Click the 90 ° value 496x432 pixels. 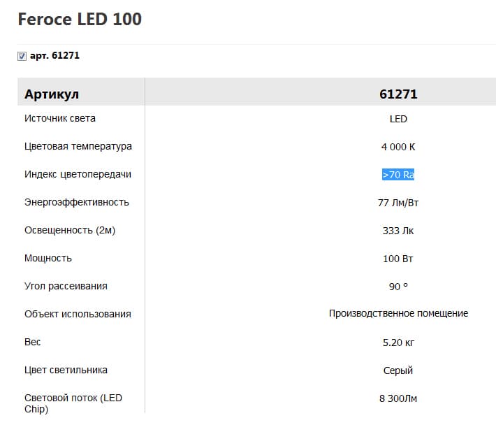point(398,287)
